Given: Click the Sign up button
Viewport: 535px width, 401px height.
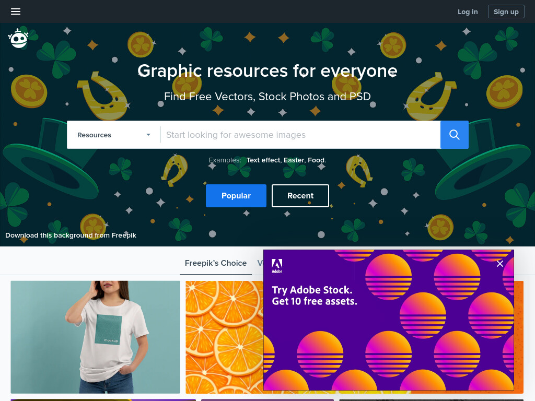Looking at the screenshot, I should [506, 11].
